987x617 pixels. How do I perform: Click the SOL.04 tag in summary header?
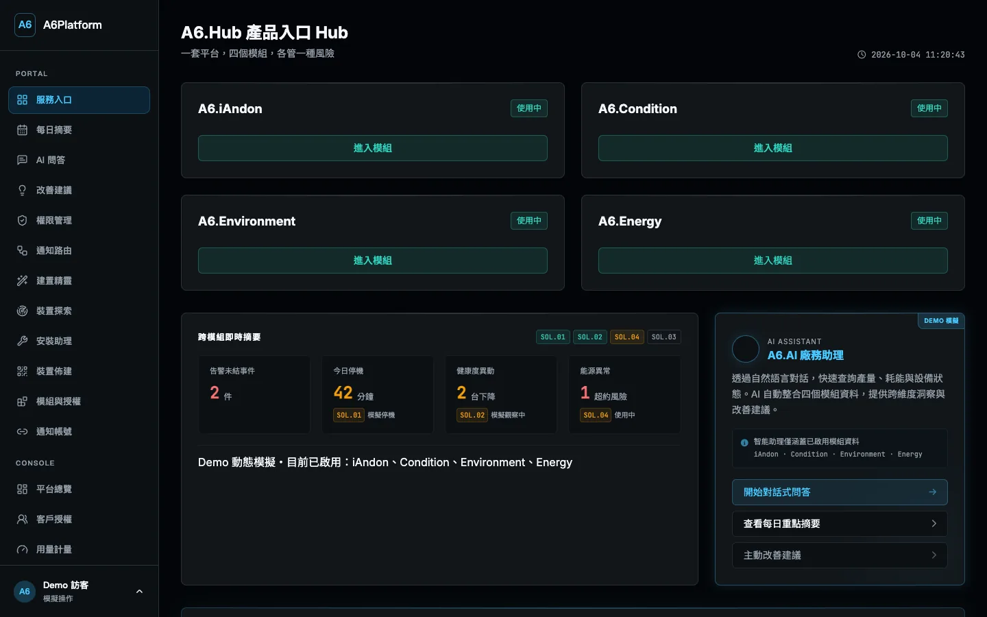(627, 337)
